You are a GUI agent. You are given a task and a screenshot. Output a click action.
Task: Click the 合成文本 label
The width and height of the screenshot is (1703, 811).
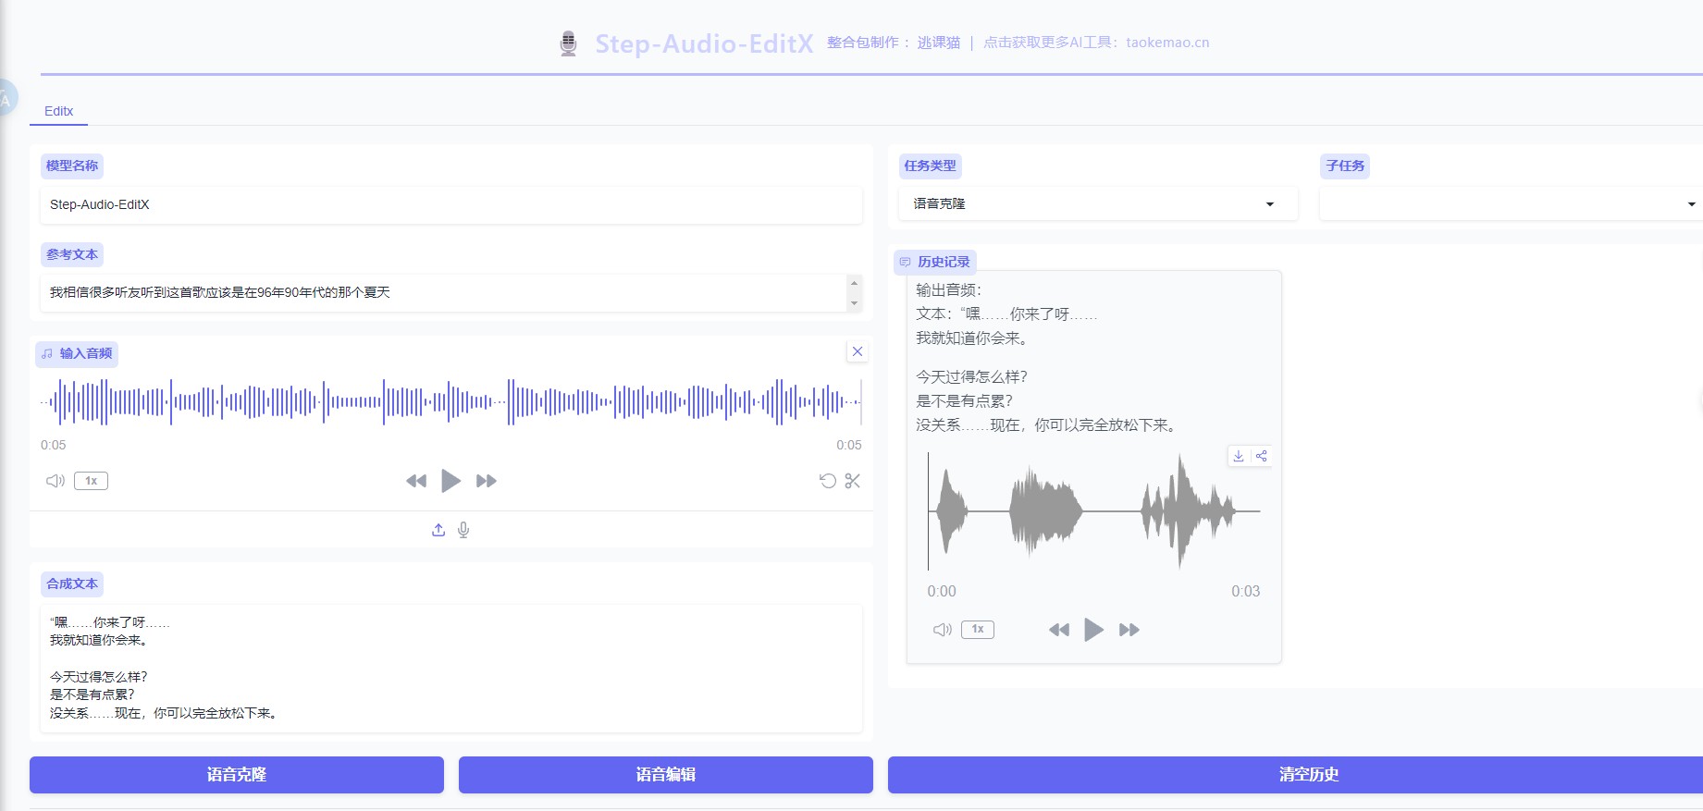tap(72, 584)
